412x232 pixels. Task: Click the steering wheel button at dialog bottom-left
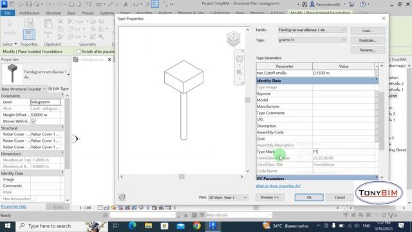click(122, 197)
